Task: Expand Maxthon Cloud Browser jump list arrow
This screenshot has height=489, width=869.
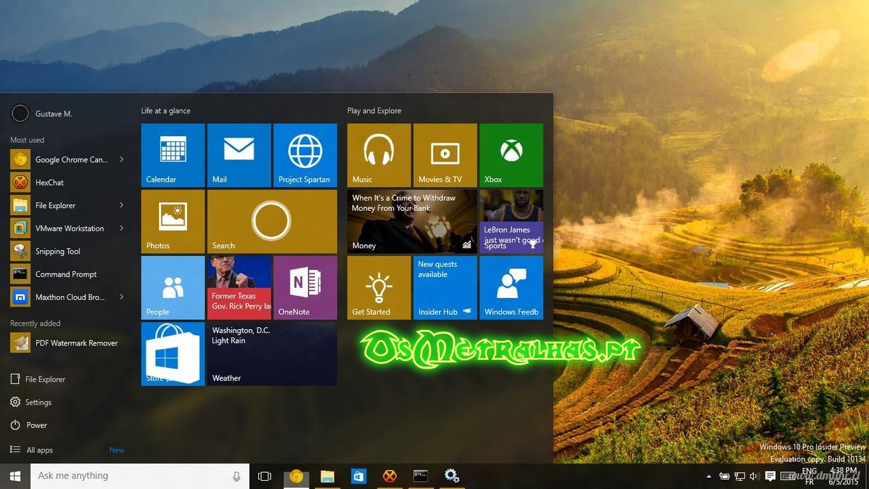Action: 122,297
